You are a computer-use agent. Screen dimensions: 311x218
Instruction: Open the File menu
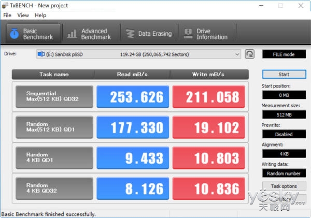point(7,15)
